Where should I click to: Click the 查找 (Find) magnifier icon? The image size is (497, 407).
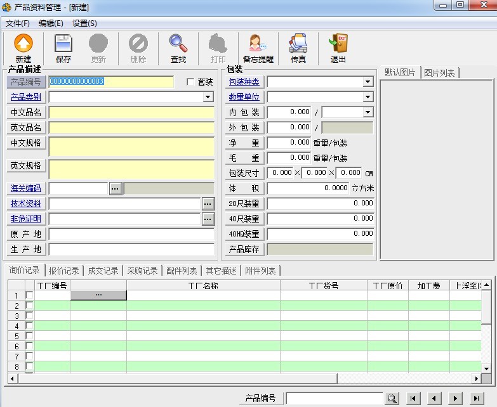coord(178,44)
